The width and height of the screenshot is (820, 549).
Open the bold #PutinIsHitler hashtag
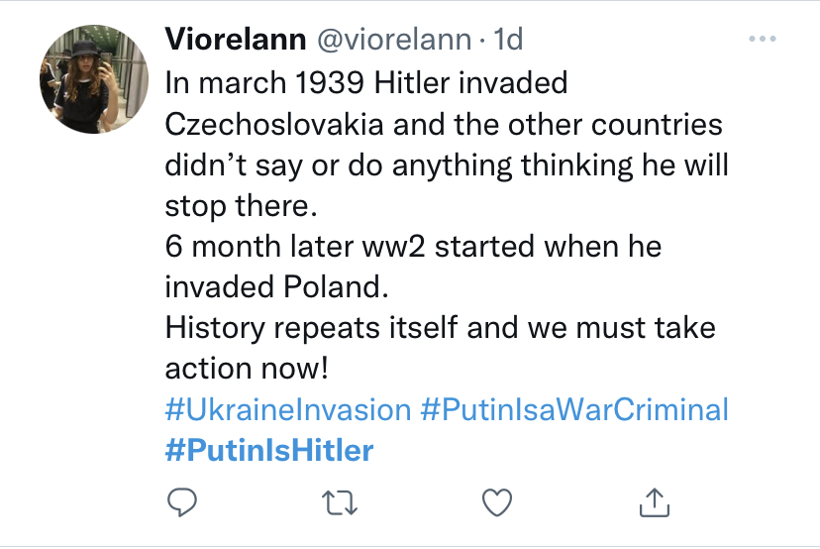269,451
